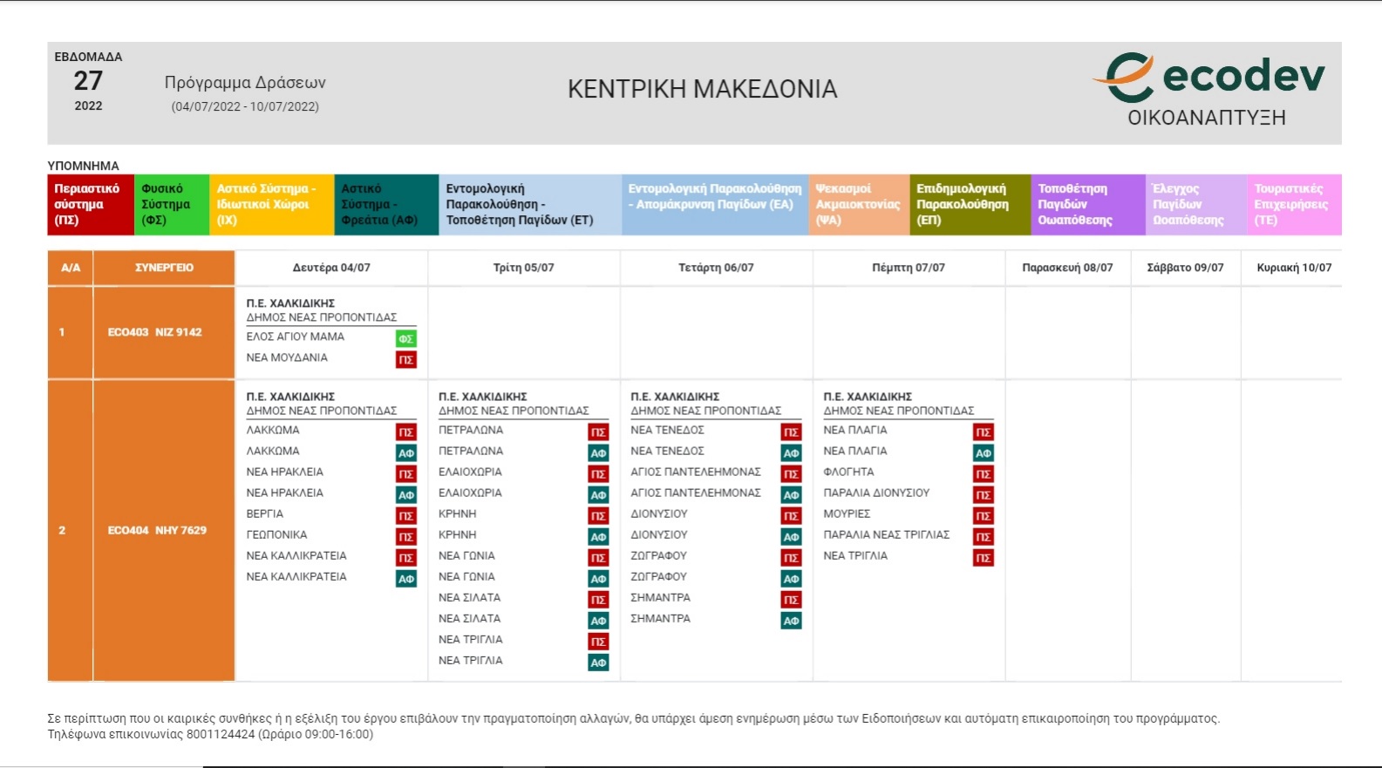This screenshot has width=1382, height=768.
Task: Select the ΠΣ badge beside ΜΟΥΡΙΕΣ
Action: (983, 515)
